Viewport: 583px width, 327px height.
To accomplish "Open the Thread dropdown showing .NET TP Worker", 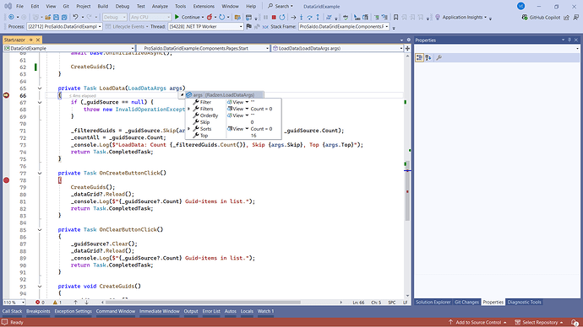I will point(205,27).
